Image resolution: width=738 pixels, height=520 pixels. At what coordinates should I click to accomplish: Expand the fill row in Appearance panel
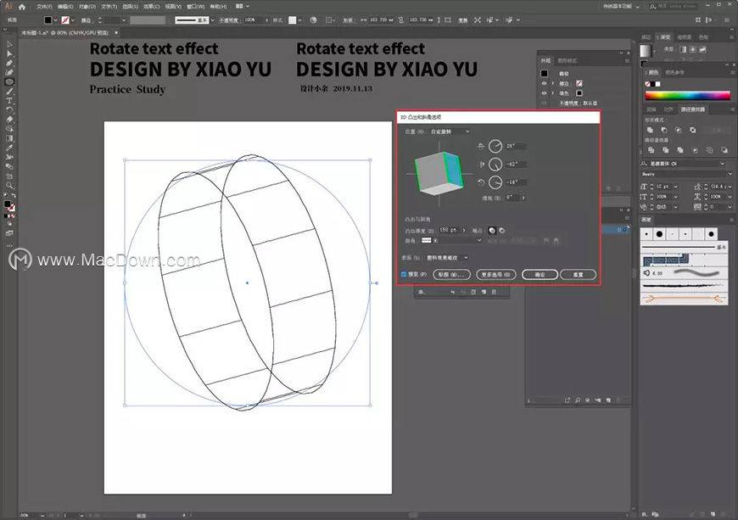[x=553, y=93]
